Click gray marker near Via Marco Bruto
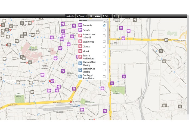Viewport: 189px width, 134px height. (161, 51)
